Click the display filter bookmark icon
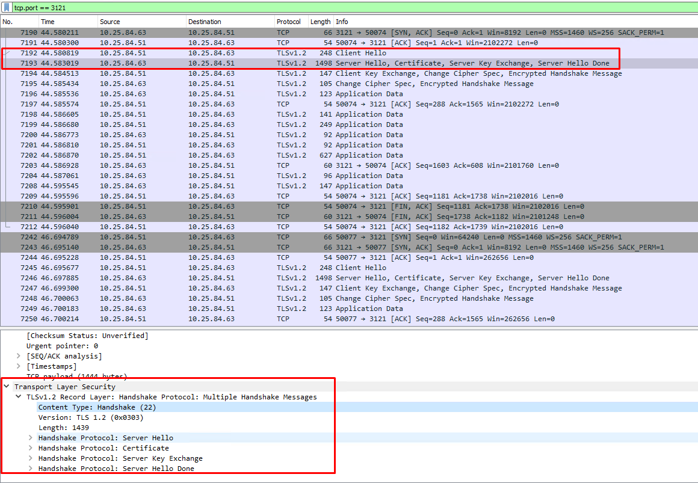The image size is (698, 483). click(x=6, y=8)
